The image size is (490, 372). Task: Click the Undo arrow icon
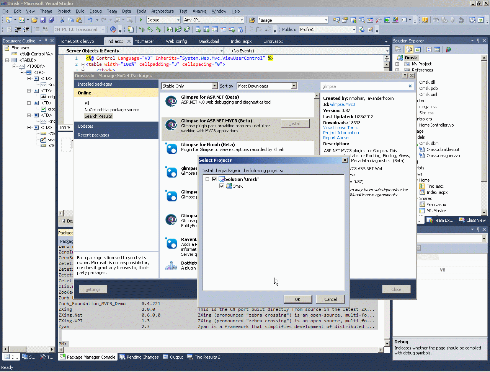pyautogui.click(x=90, y=20)
